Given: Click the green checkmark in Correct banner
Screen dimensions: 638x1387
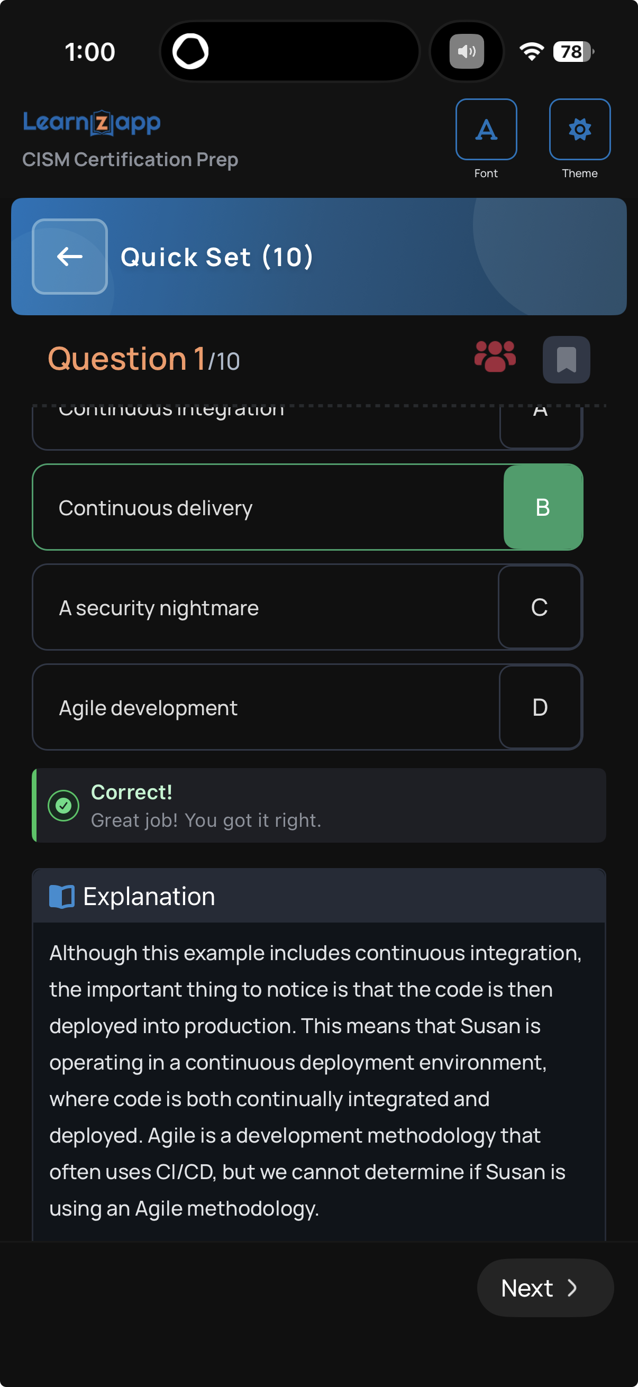Looking at the screenshot, I should pyautogui.click(x=63, y=805).
